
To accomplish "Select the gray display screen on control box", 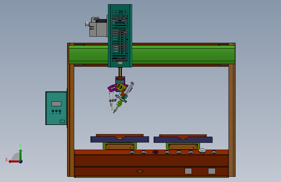I will (56, 104).
